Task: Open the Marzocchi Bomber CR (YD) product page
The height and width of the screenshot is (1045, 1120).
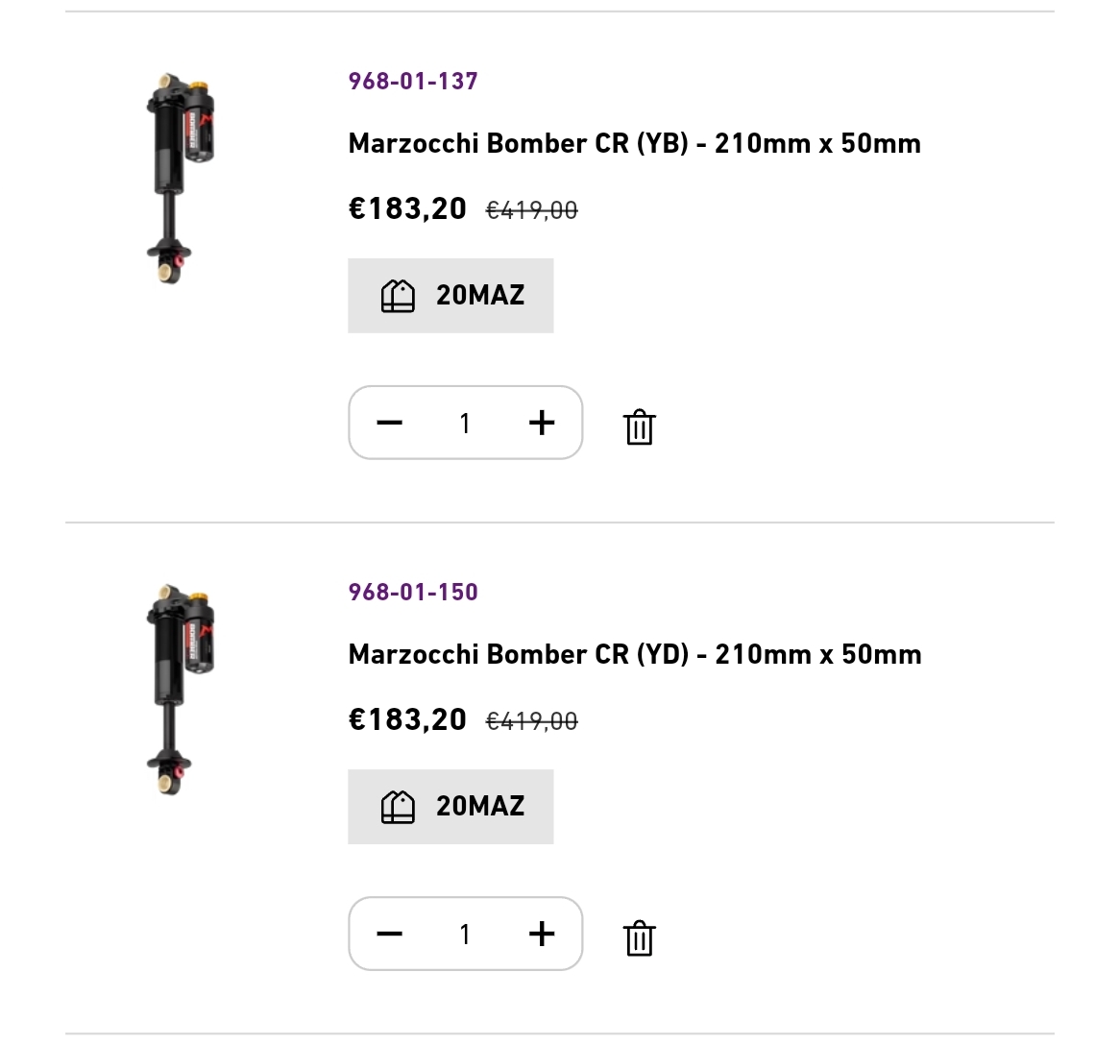Action: pos(634,654)
